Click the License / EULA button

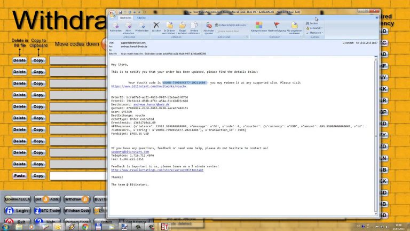coord(18,199)
